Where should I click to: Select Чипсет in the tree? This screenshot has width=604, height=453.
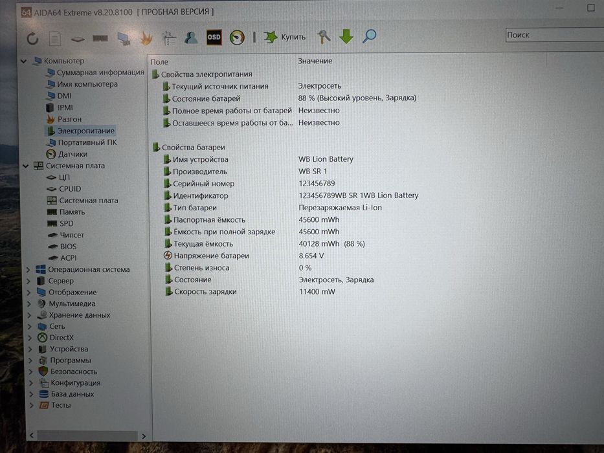(66, 235)
